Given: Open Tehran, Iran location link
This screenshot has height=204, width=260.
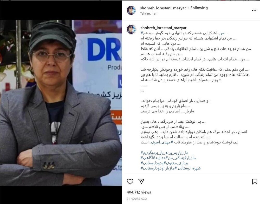Looking at the screenshot, I should (149, 14).
